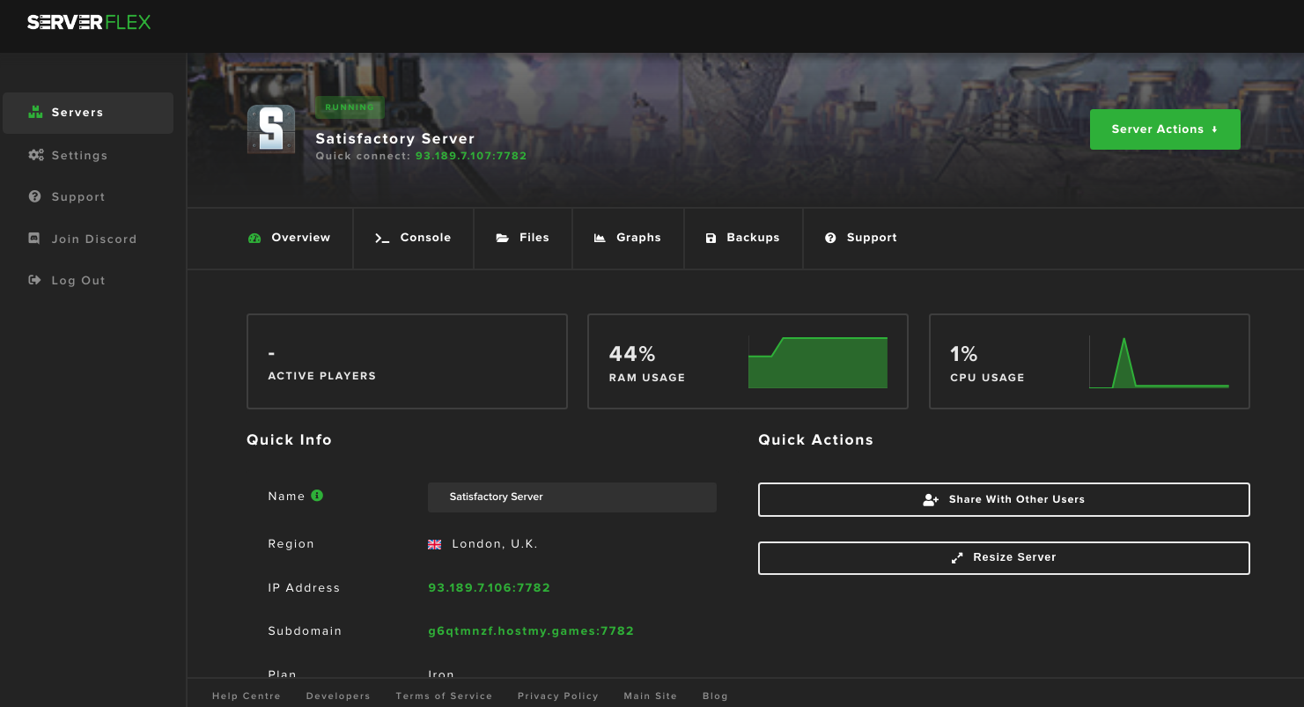Click the Backups floppy disk icon
Screen dimensions: 1304x707
tap(711, 238)
